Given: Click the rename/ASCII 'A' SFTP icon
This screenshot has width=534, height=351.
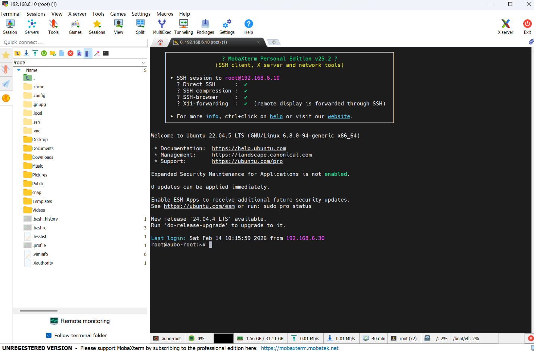Looking at the screenshot, I should [79, 53].
